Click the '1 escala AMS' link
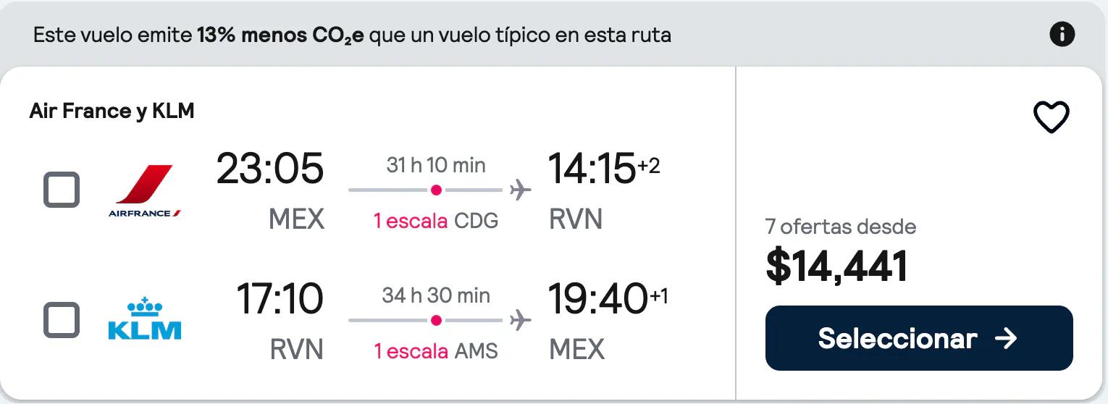The height and width of the screenshot is (404, 1108). [x=436, y=351]
